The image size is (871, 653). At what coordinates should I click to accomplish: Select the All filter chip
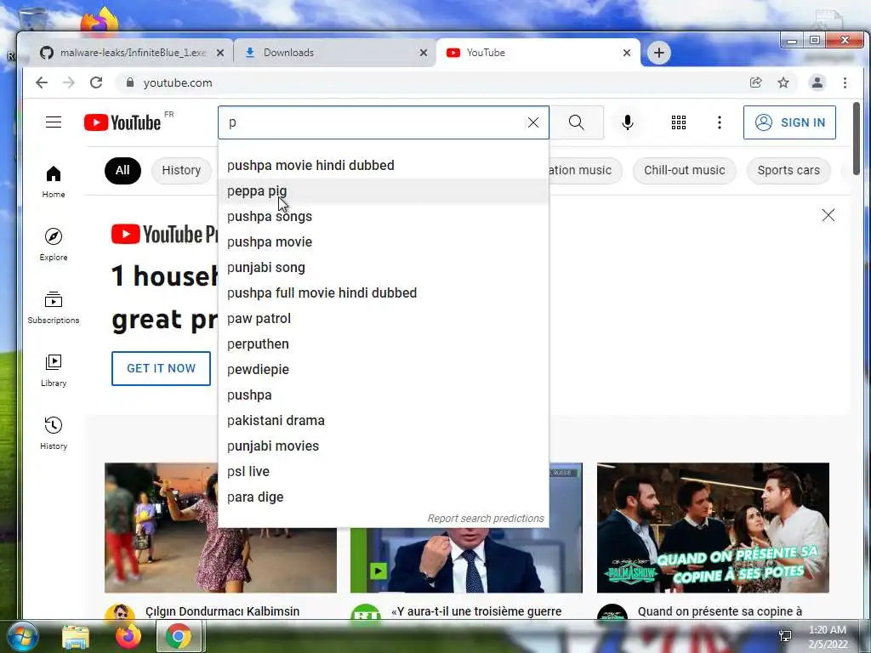pos(122,170)
